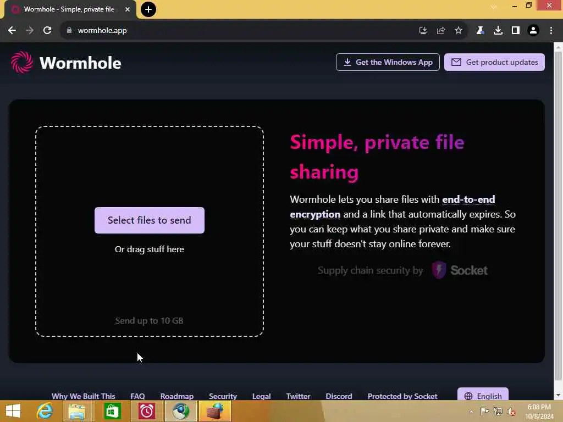The width and height of the screenshot is (563, 422).
Task: Open the Windows Store taskbar icon
Action: point(112,411)
